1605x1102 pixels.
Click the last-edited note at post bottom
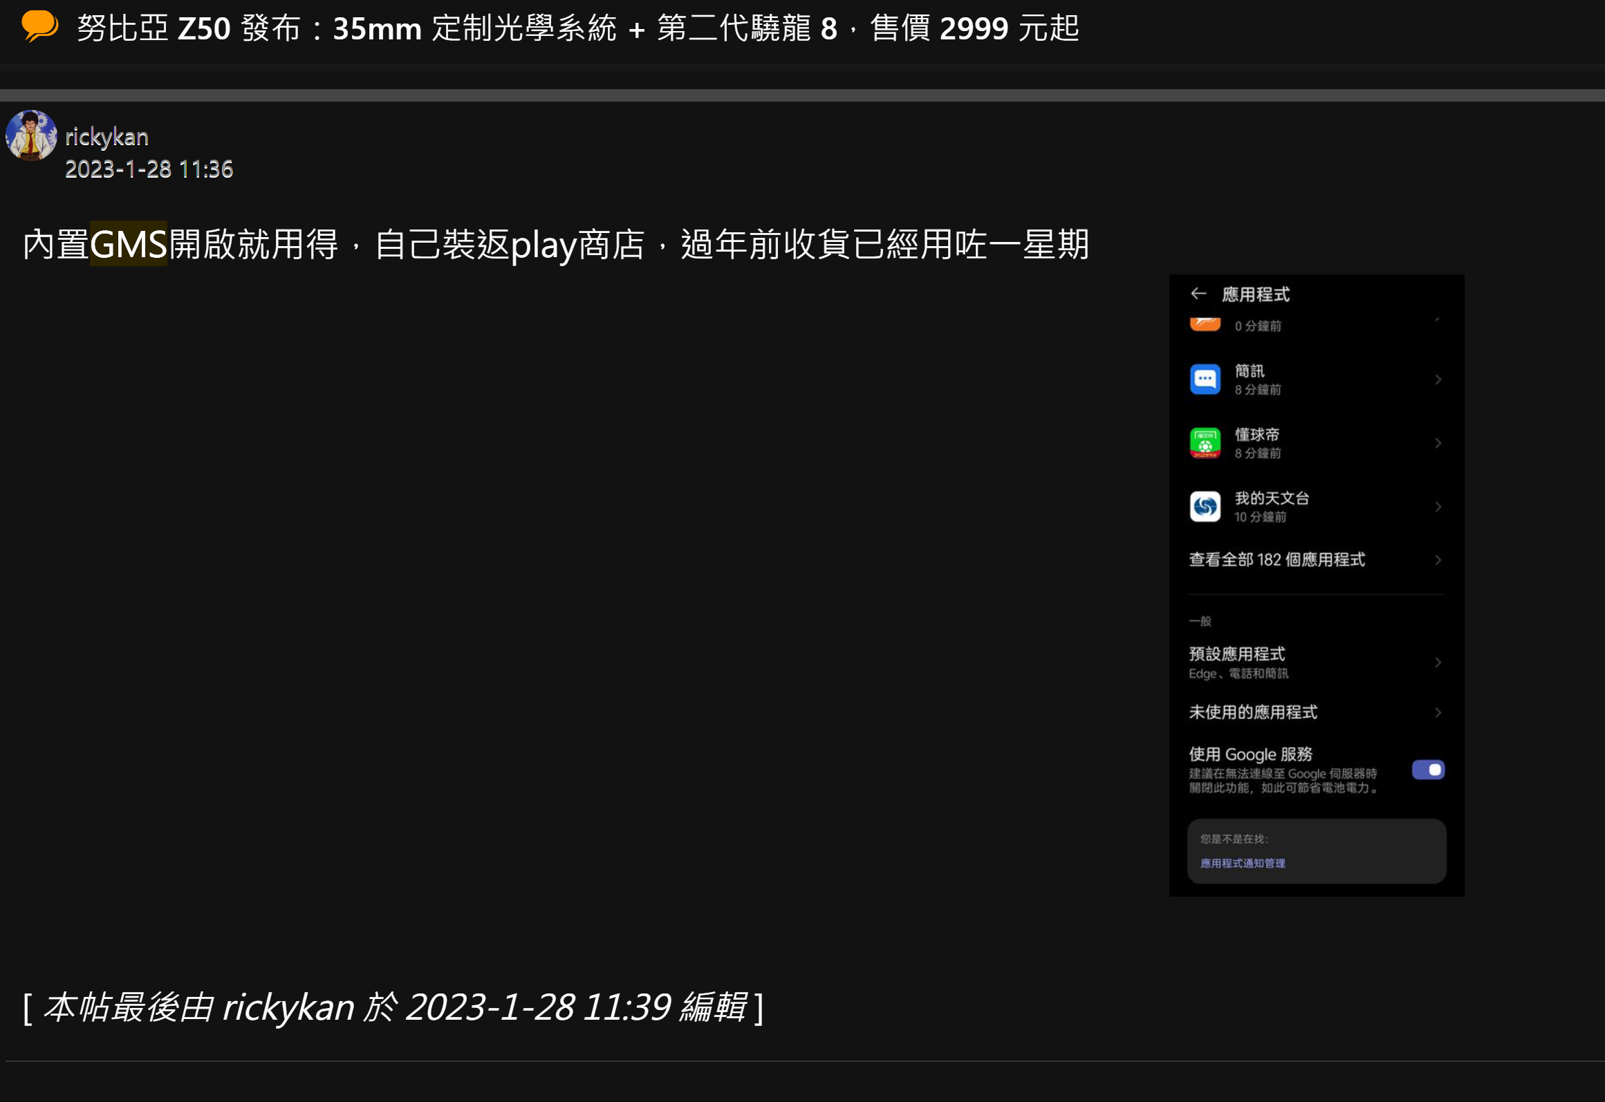393,1007
